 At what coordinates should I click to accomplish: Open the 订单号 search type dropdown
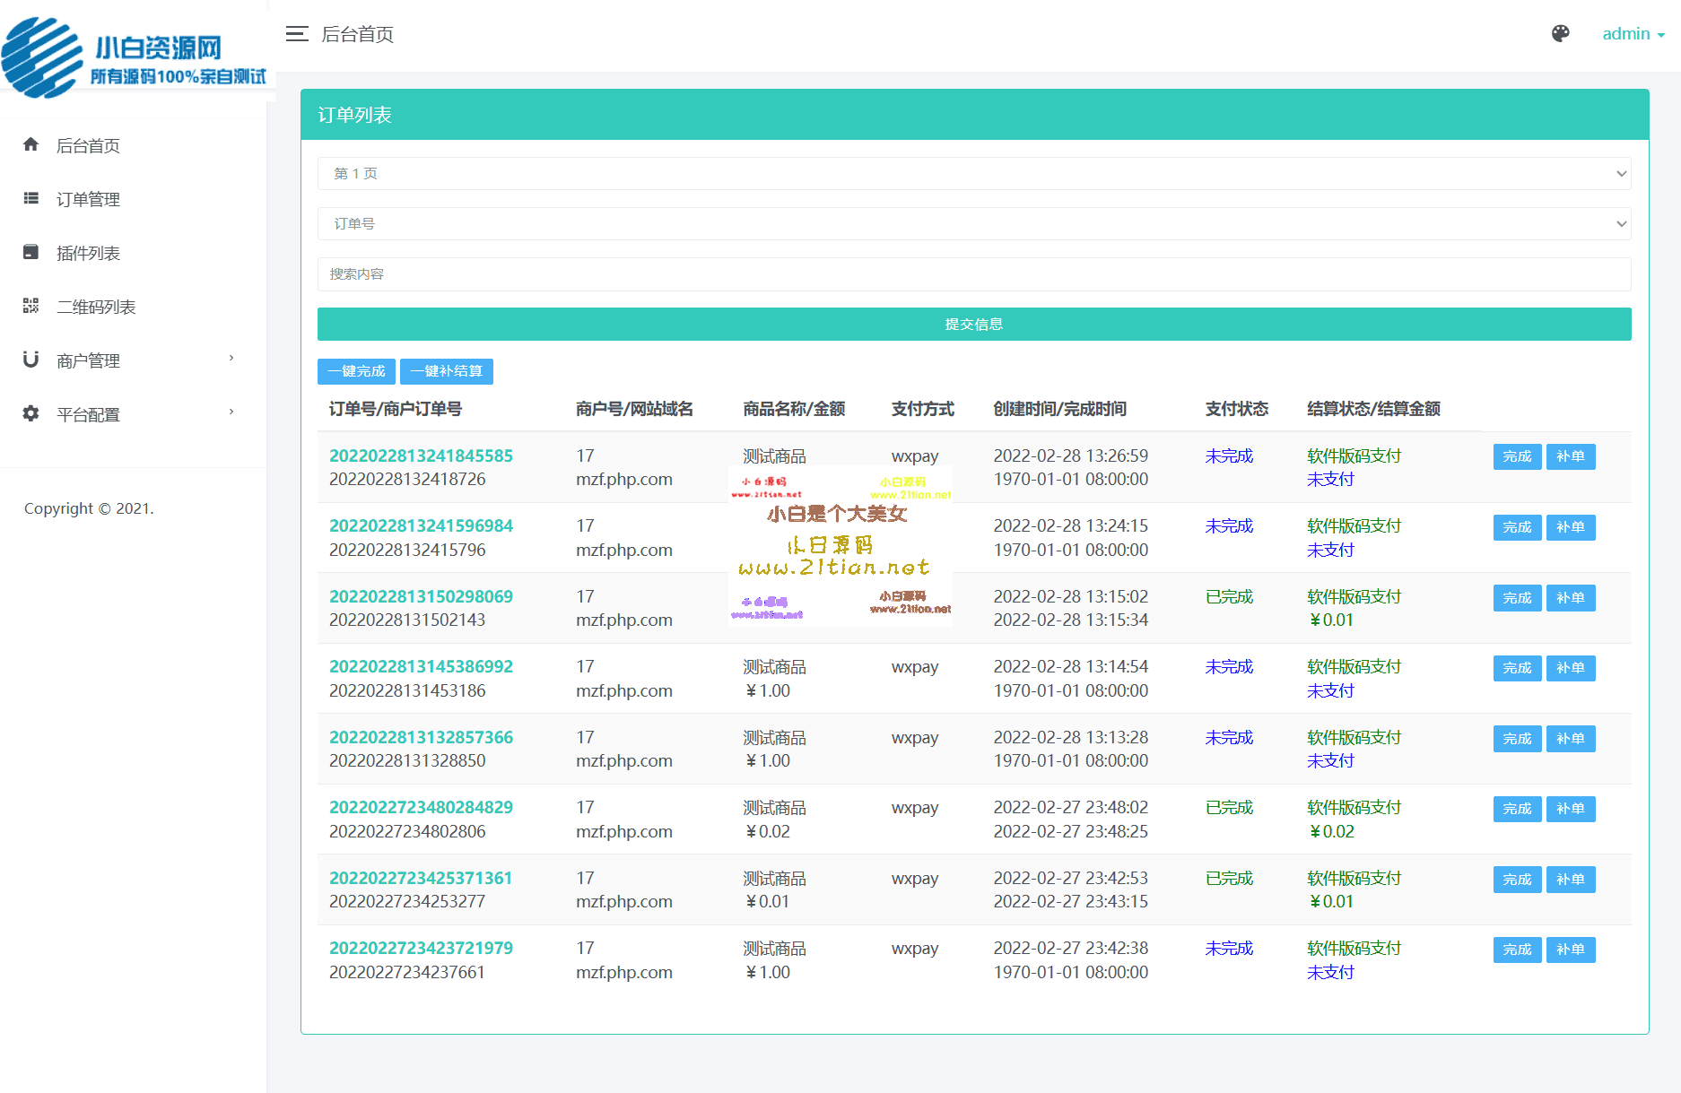tap(973, 224)
